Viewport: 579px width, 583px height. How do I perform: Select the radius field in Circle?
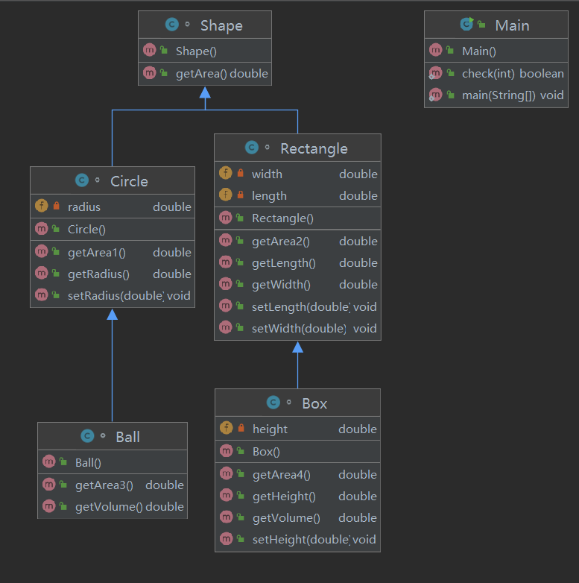coord(113,207)
